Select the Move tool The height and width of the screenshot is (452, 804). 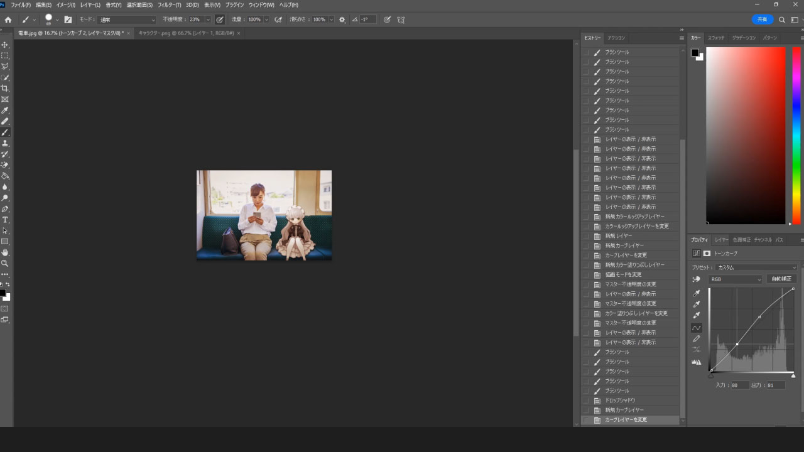(x=5, y=45)
